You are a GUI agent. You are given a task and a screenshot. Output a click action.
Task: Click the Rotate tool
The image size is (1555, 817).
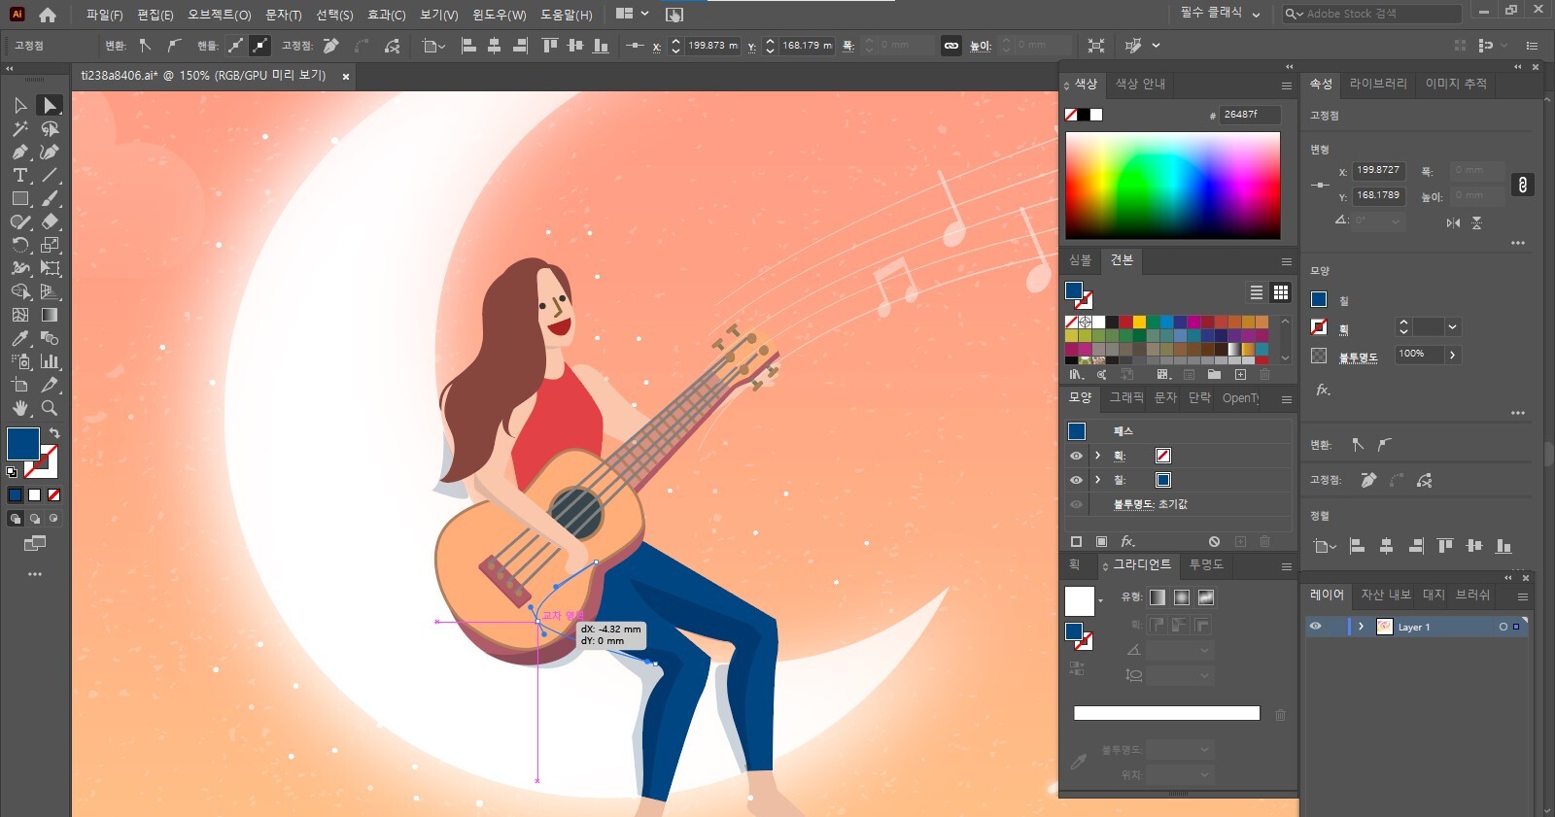click(x=19, y=245)
